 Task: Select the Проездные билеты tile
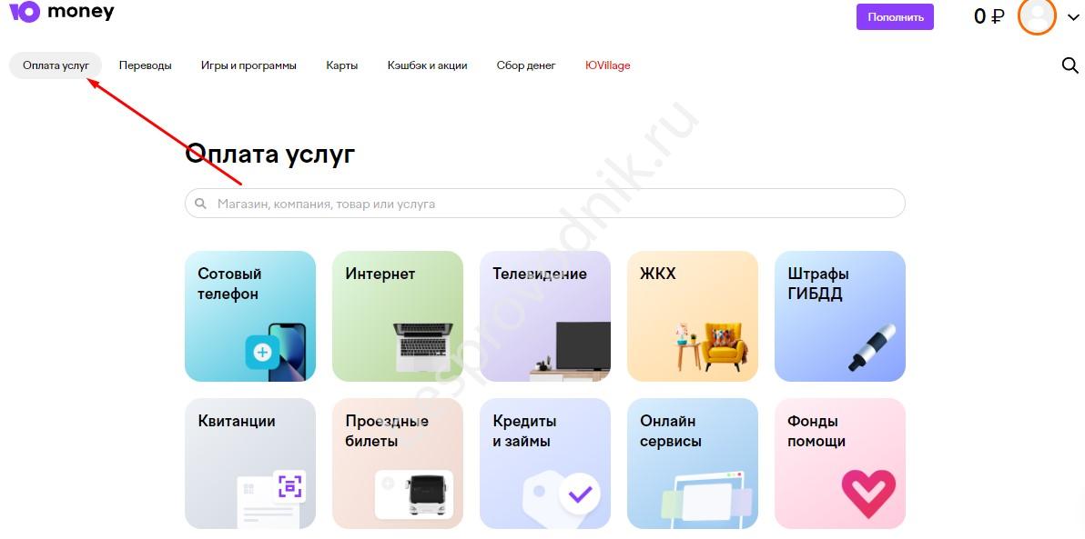[398, 464]
